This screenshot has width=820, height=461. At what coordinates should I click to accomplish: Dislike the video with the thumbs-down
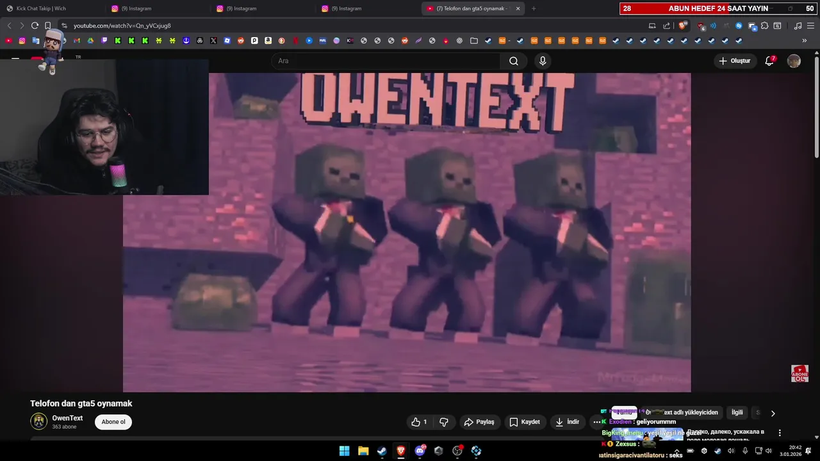pyautogui.click(x=444, y=422)
